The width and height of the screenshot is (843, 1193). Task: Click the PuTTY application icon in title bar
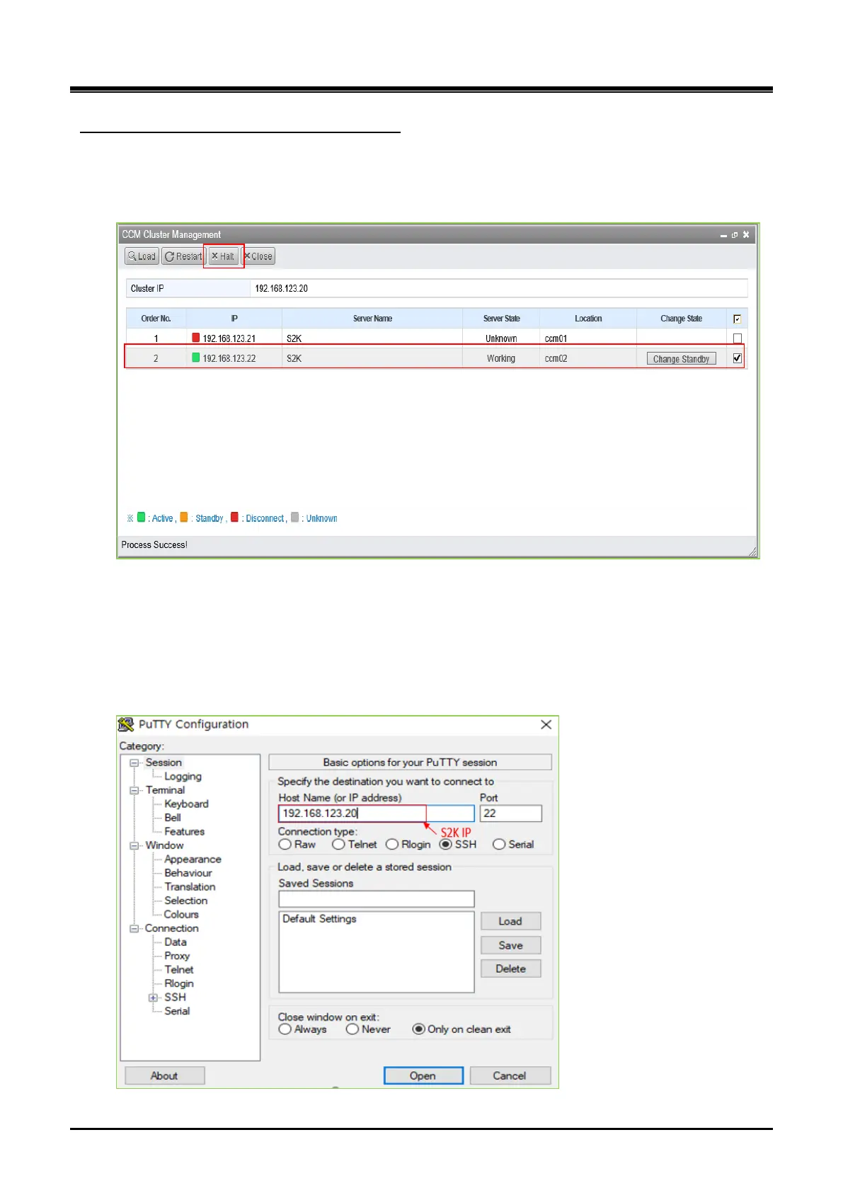click(126, 724)
